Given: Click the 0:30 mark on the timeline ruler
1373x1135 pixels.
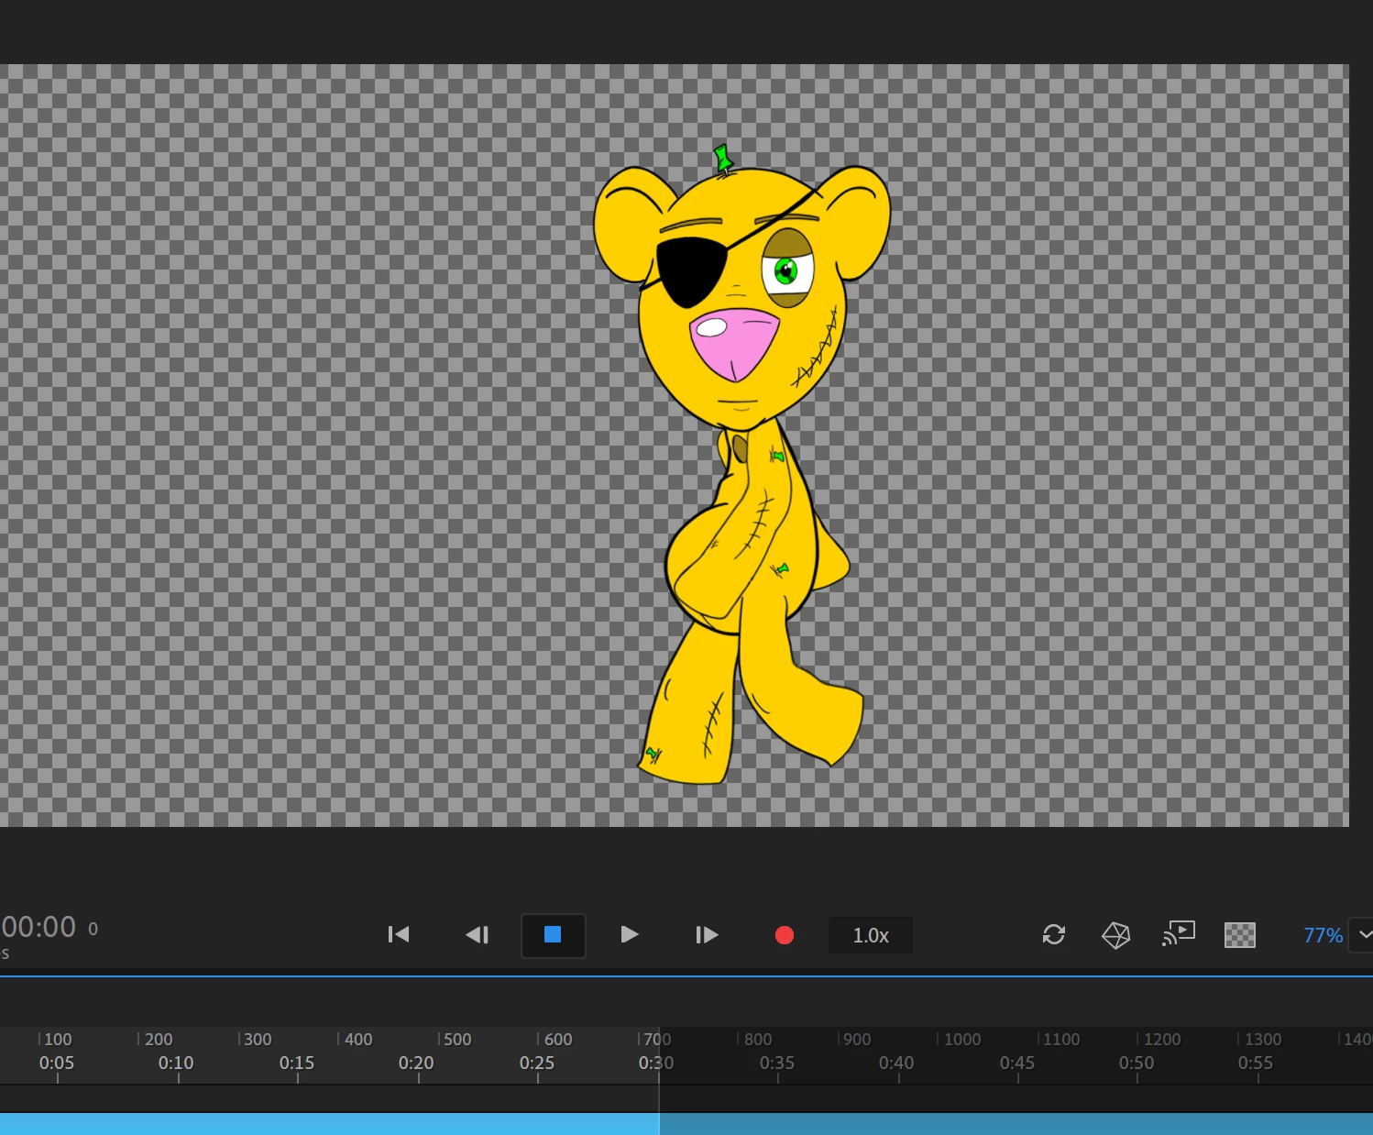Looking at the screenshot, I should (x=656, y=1063).
